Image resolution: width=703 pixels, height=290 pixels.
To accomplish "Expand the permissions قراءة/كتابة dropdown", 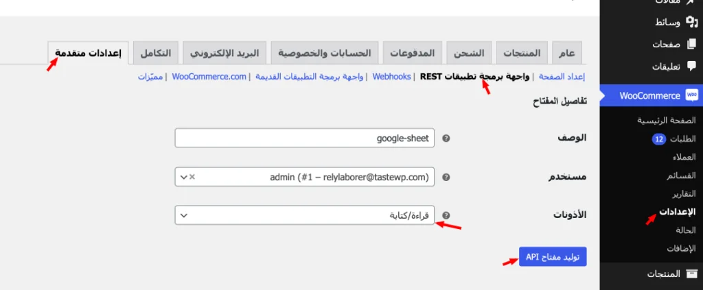I will (183, 215).
